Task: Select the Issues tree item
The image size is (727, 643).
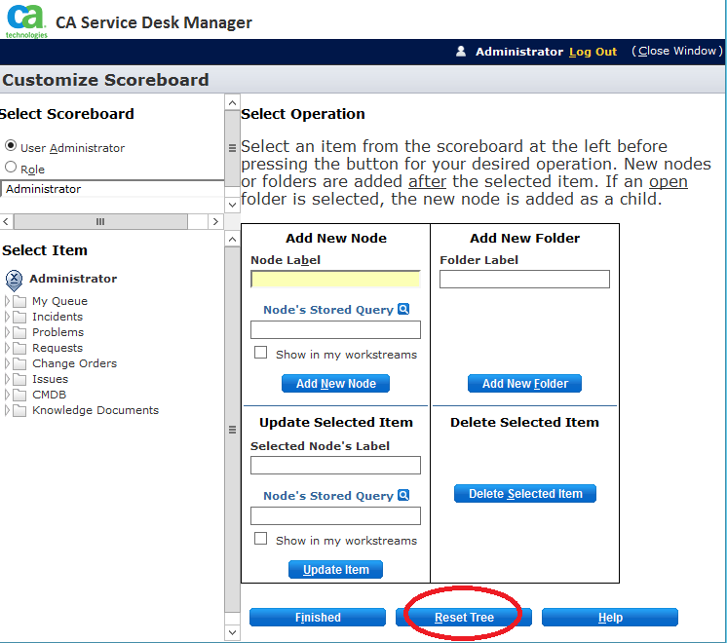Action: pos(50,379)
